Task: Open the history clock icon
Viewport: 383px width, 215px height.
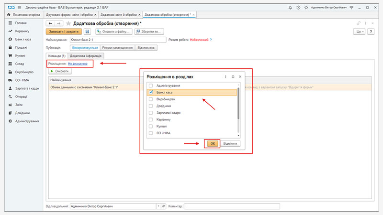Action: click(x=299, y=8)
